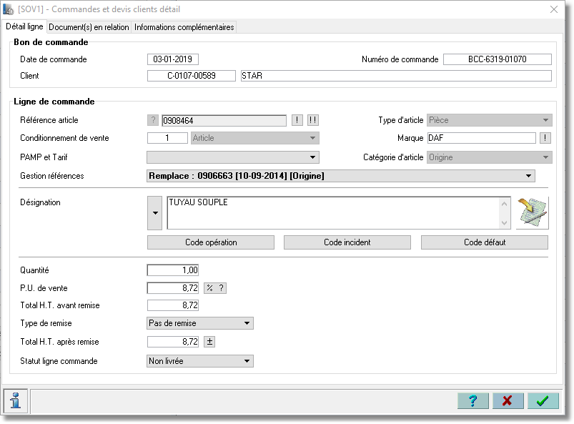
Task: Open the designation notepad edit icon
Action: (x=533, y=213)
